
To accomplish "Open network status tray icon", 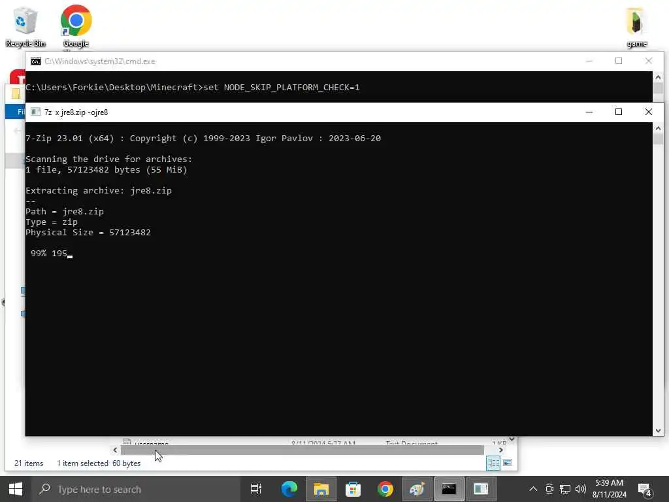I will [565, 489].
